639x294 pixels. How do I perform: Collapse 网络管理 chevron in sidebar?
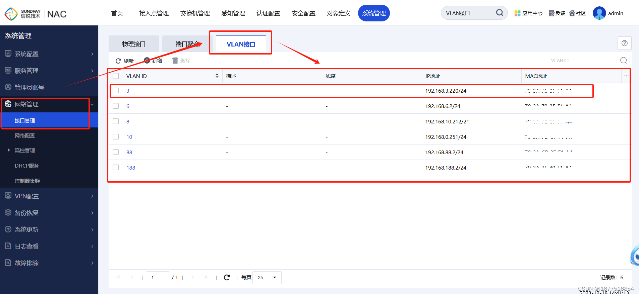point(92,104)
